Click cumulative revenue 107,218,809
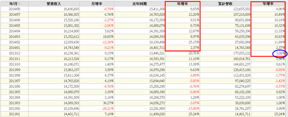Image resolution: width=288 pixels, height=117 pixels. click(242, 15)
